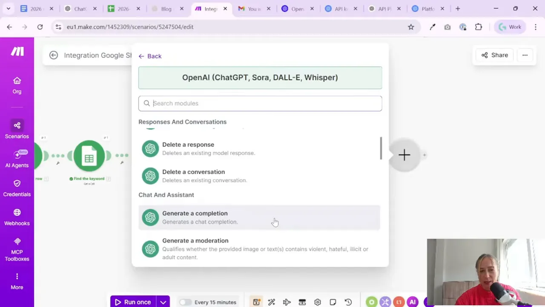Open scenario settings gear icon
This screenshot has height=307, width=545.
(x=318, y=302)
